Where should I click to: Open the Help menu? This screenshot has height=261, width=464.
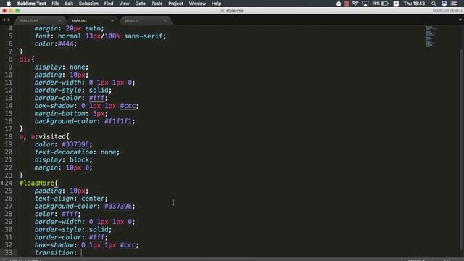click(x=216, y=4)
